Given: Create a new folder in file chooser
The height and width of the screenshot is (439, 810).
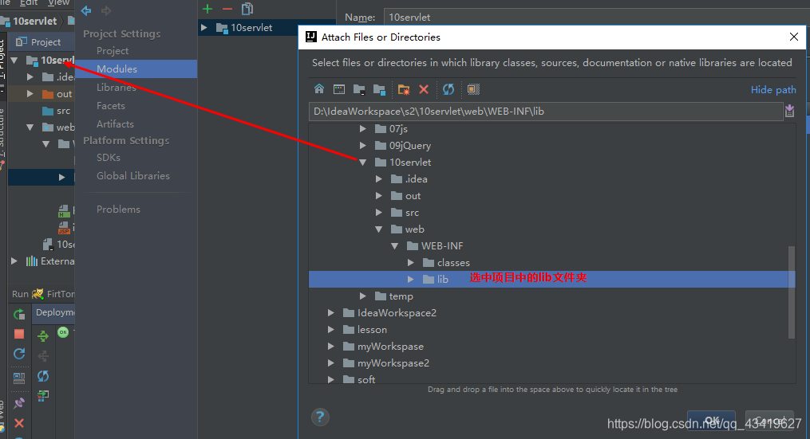Looking at the screenshot, I should [404, 89].
